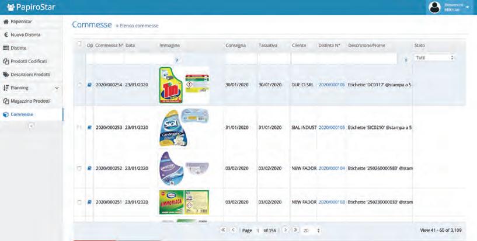This screenshot has width=477, height=241.
Task: Check the row for commessa 2020/000251
Action: pos(79,202)
